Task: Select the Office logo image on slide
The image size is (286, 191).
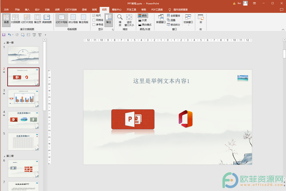Action: point(186,119)
